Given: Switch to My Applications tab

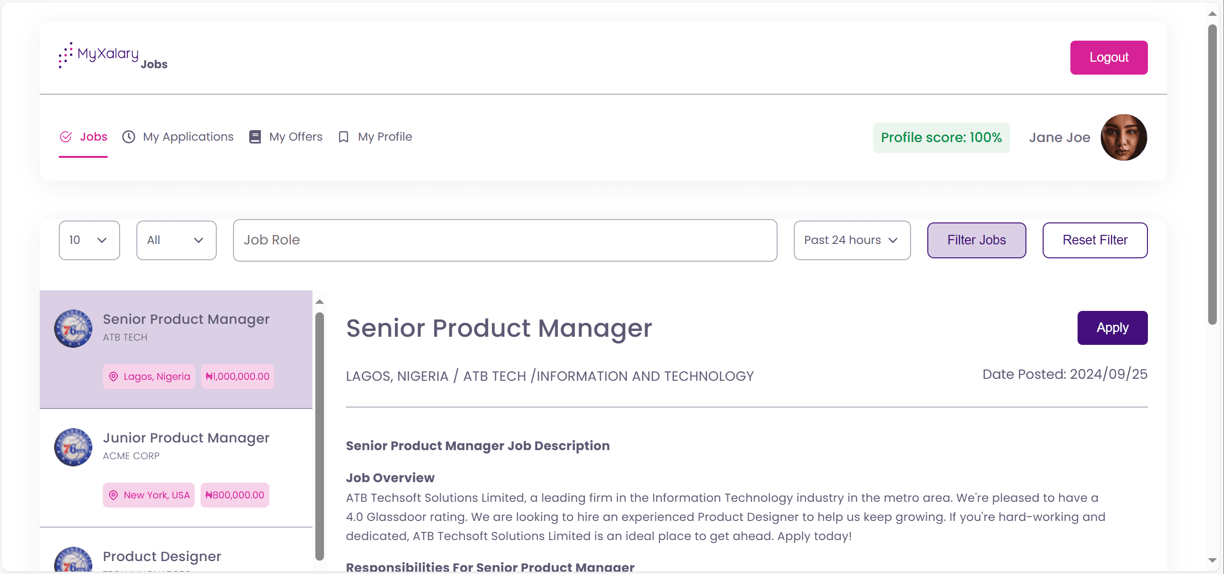Looking at the screenshot, I should [188, 137].
